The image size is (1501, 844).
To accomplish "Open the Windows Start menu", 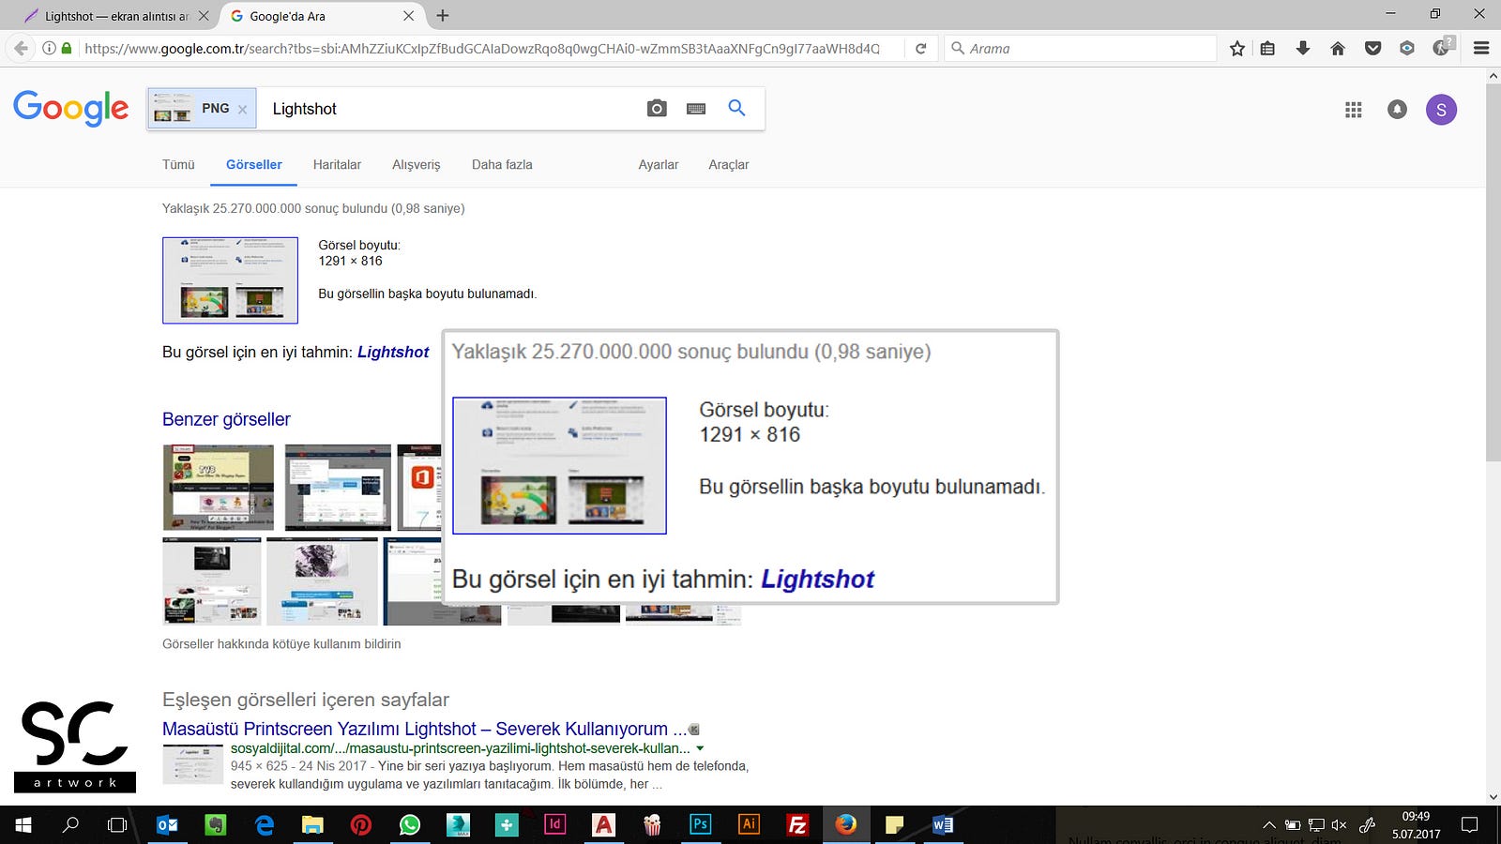I will click(x=23, y=825).
